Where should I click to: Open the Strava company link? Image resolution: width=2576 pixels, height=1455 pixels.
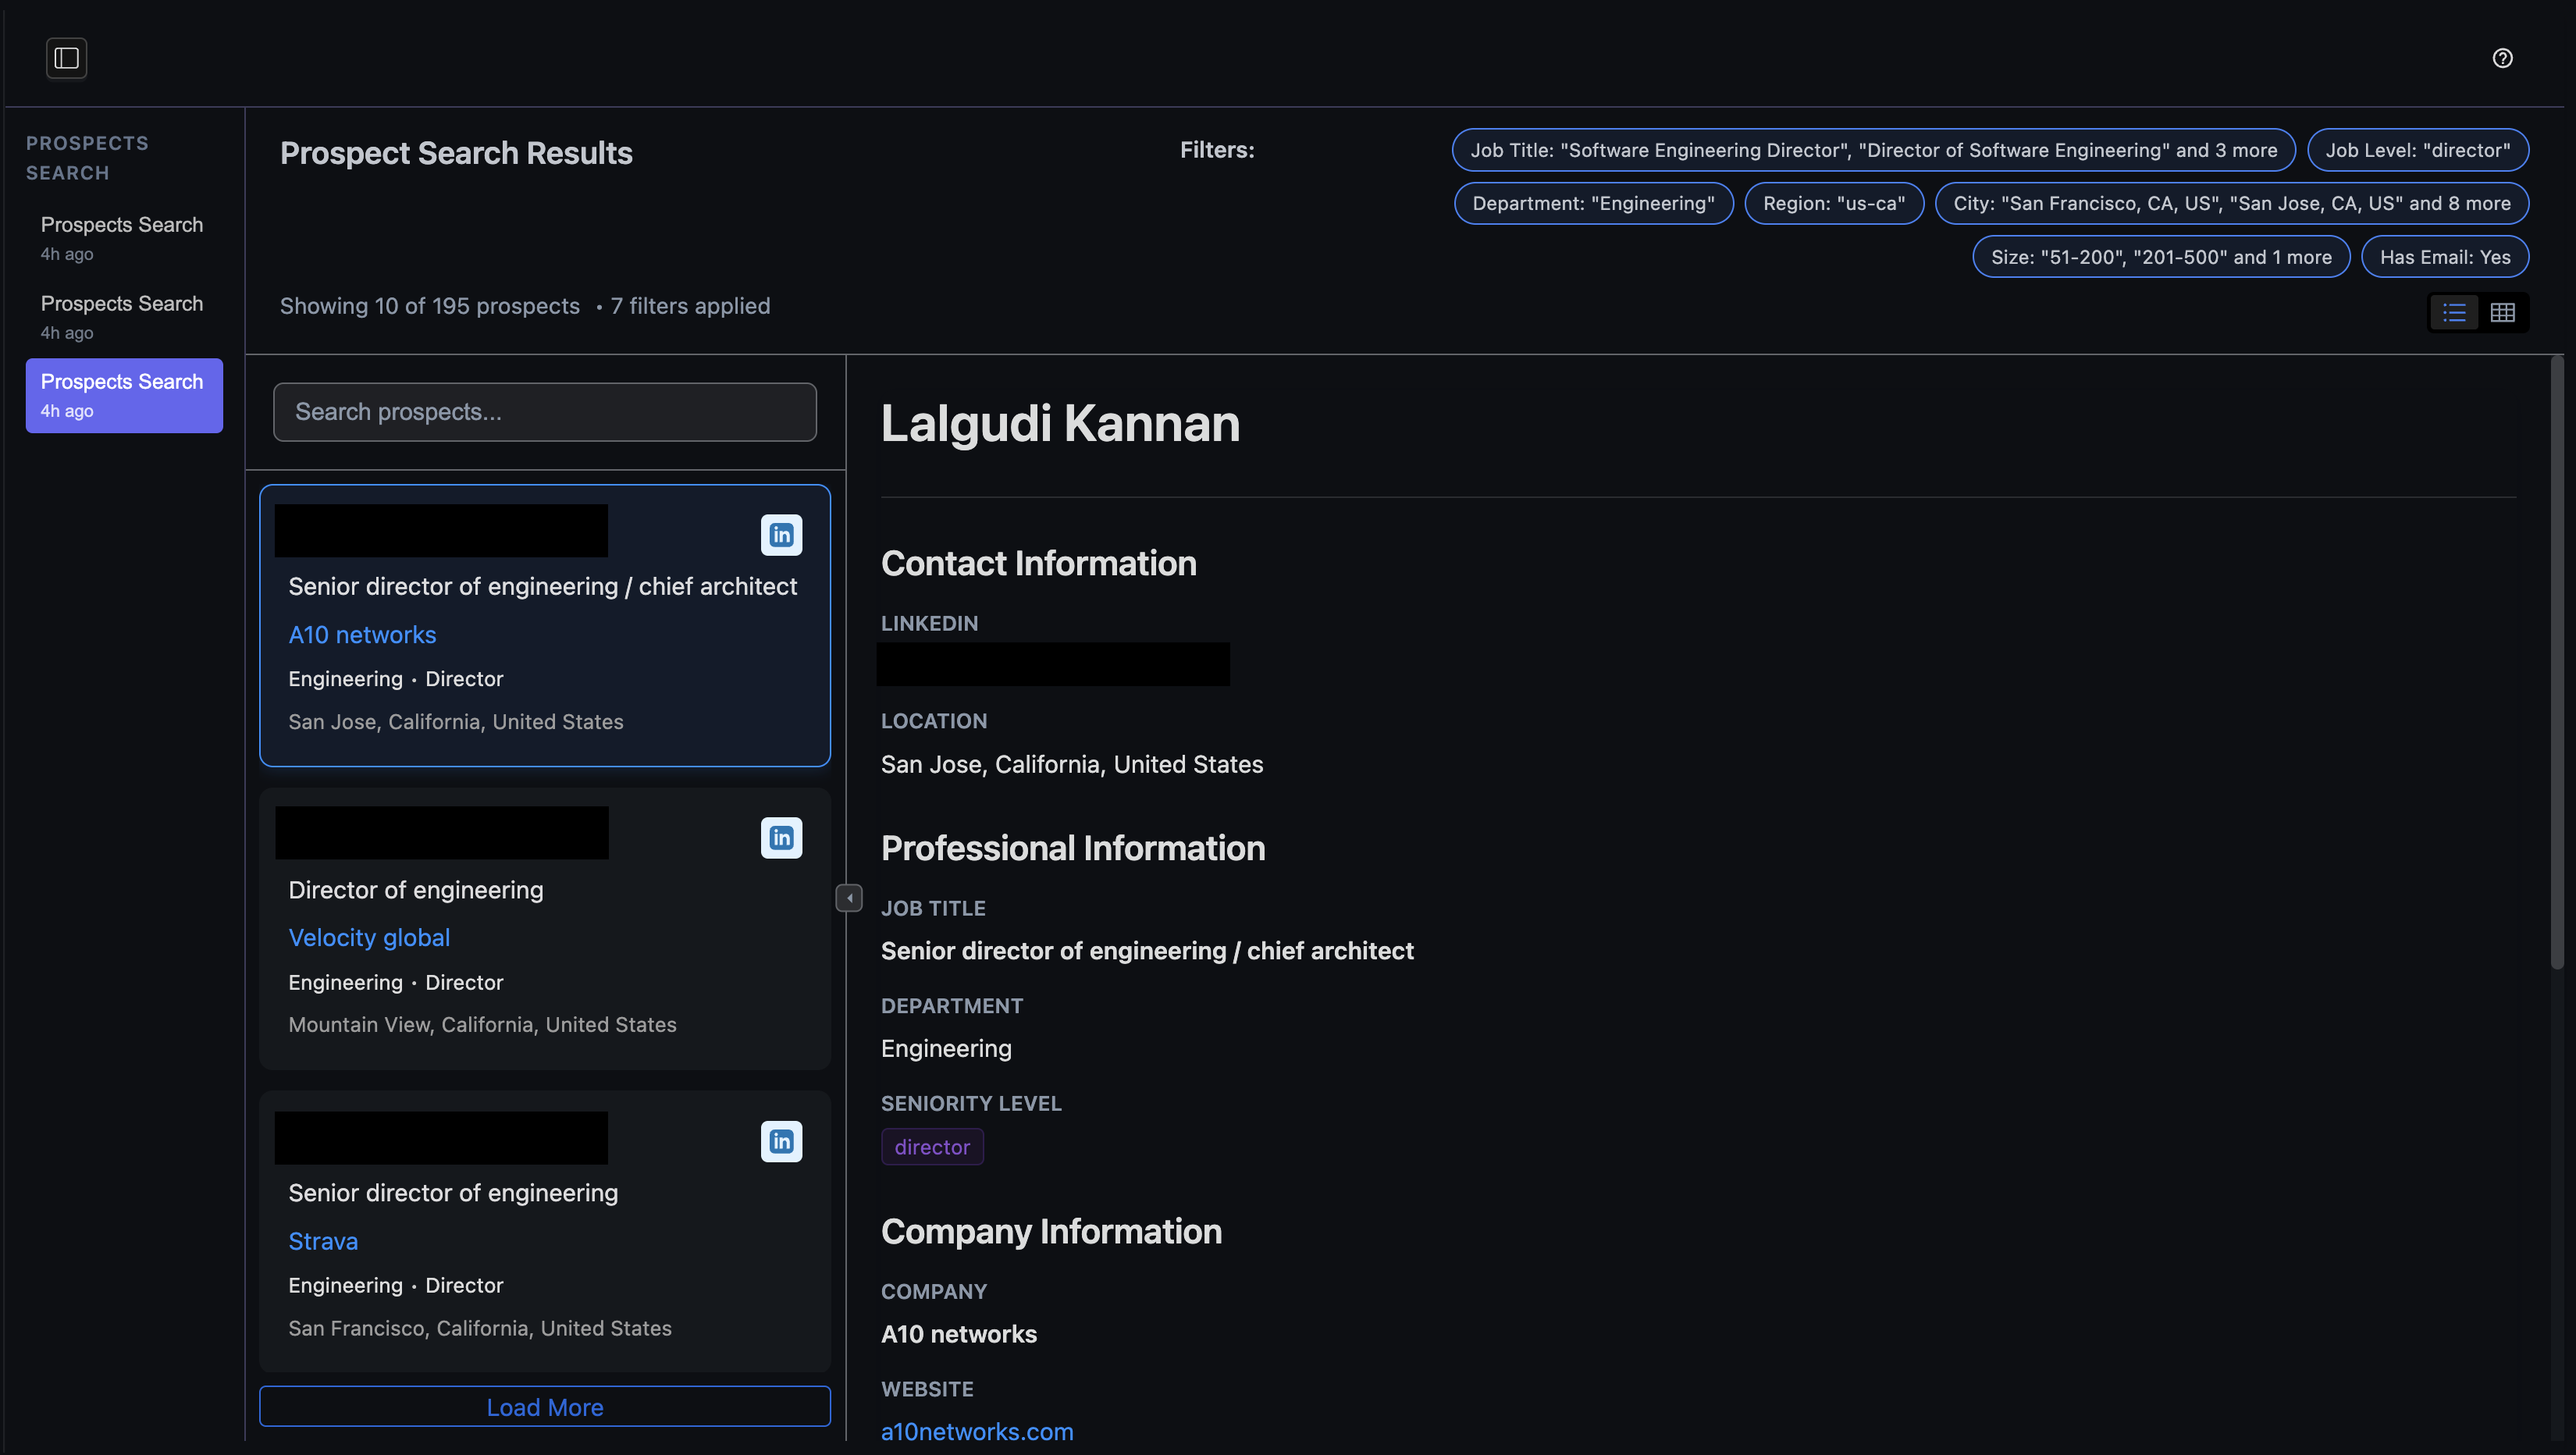coord(323,1241)
